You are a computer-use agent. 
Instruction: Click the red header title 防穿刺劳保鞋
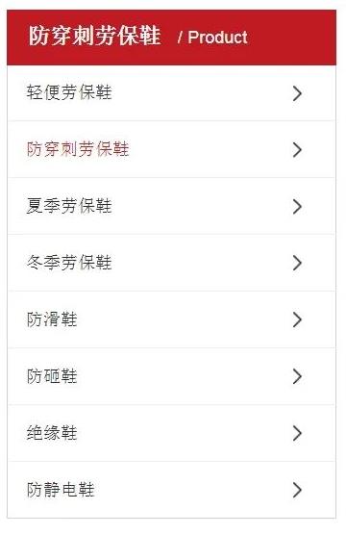94,36
